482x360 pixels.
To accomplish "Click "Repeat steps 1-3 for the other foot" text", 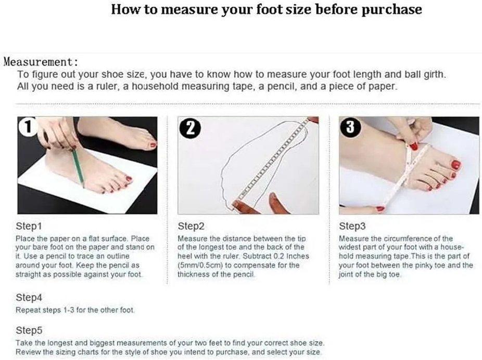I will coord(75,311).
